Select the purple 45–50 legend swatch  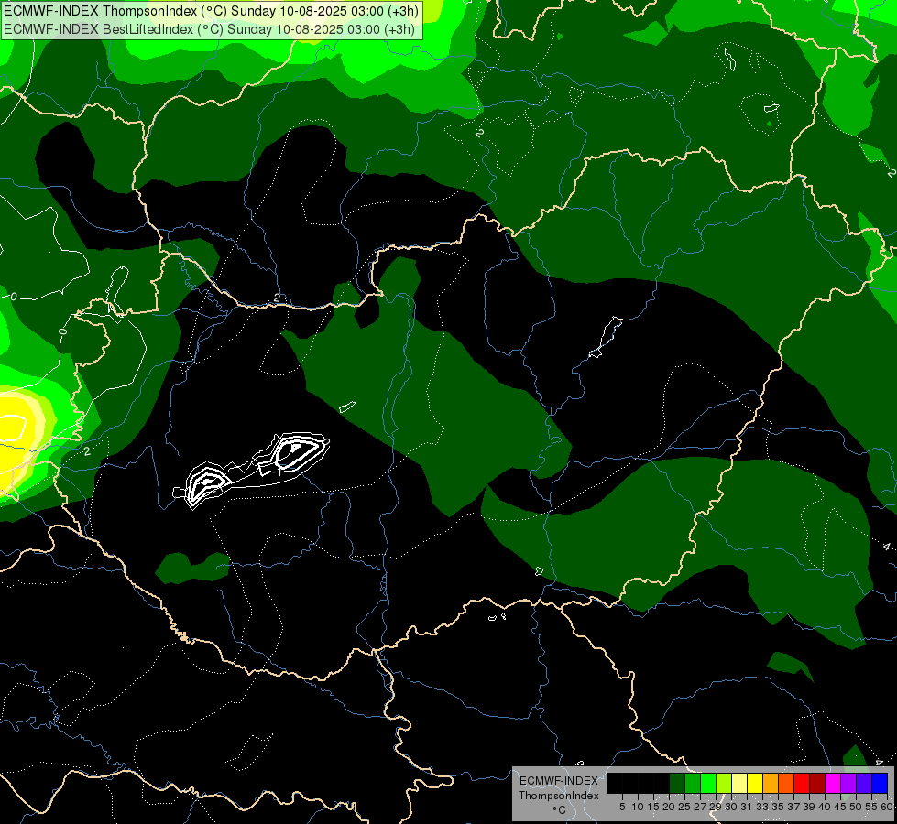[848, 783]
